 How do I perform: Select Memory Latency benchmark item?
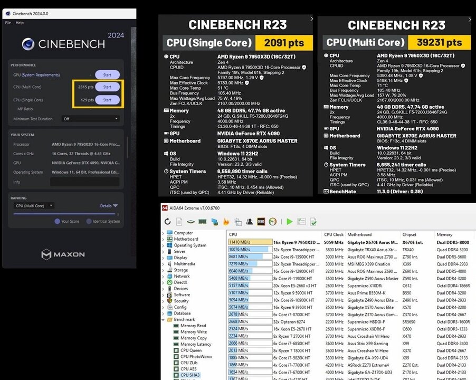(196, 344)
